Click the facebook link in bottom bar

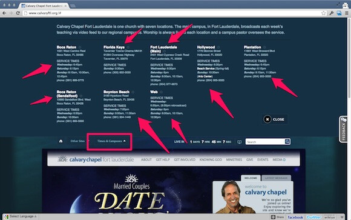[295, 217]
